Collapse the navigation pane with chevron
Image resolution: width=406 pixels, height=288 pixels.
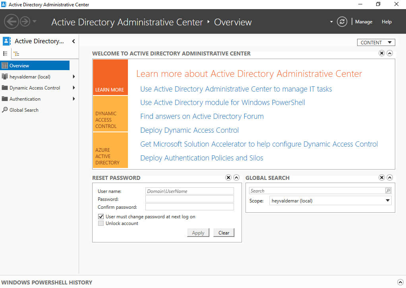(x=73, y=41)
